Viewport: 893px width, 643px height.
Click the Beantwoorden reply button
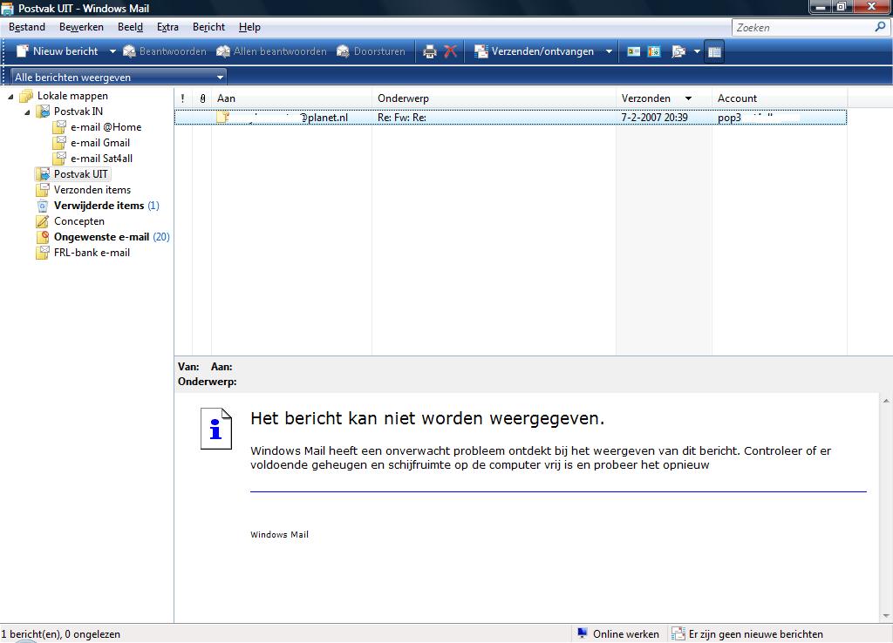coord(165,51)
